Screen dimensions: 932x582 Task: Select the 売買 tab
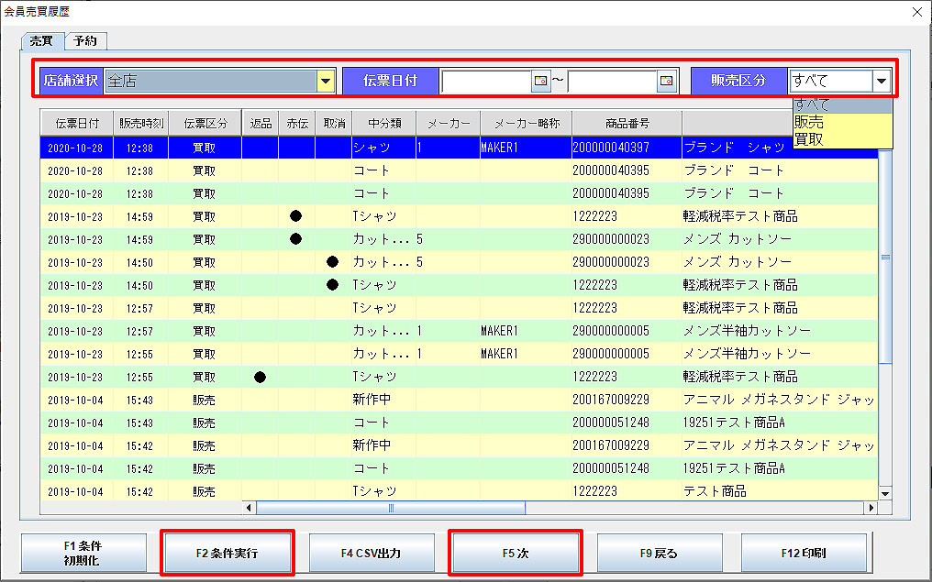pyautogui.click(x=43, y=40)
